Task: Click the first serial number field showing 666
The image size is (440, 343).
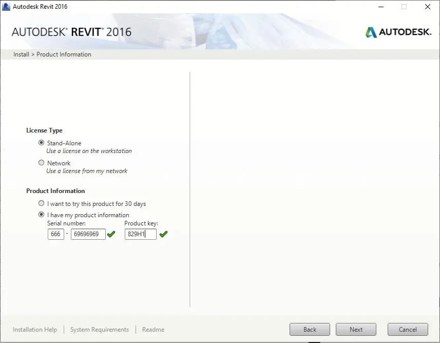Action: click(55, 234)
